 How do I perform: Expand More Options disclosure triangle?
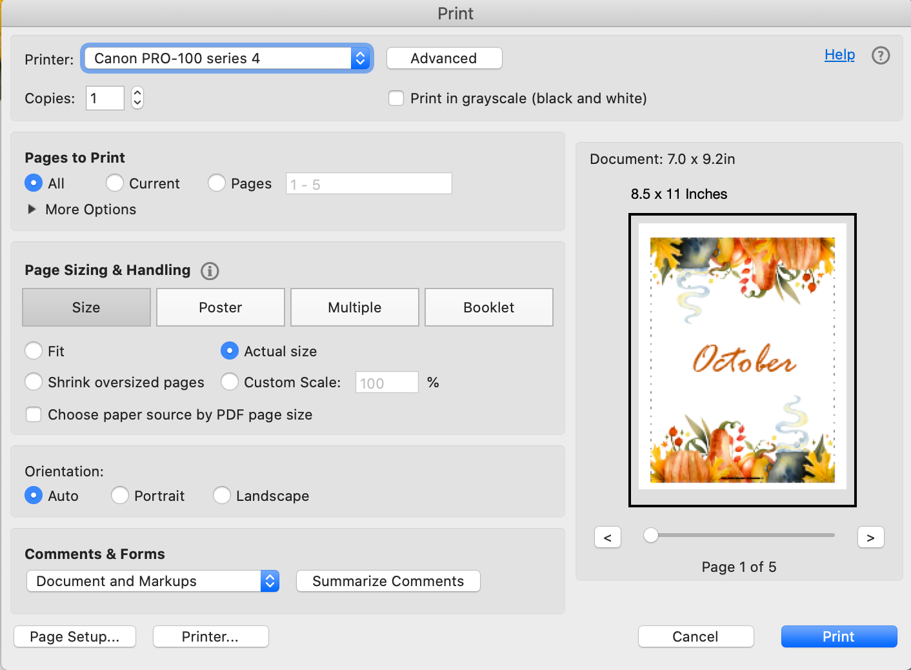coord(32,209)
